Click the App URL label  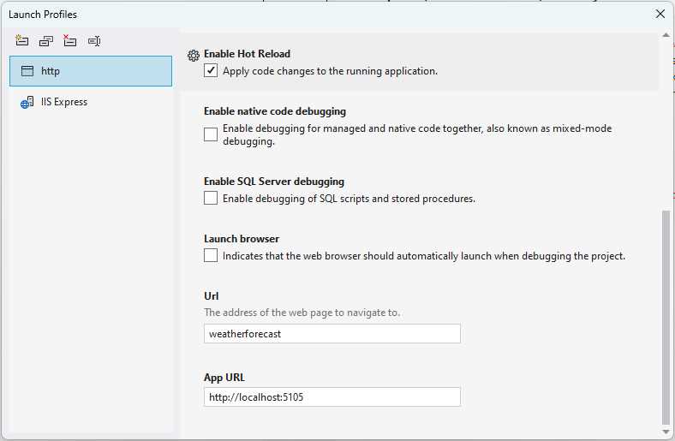click(x=224, y=378)
